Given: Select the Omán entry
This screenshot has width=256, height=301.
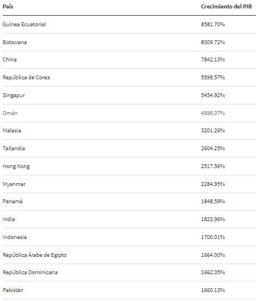Looking at the screenshot, I should pos(10,113).
